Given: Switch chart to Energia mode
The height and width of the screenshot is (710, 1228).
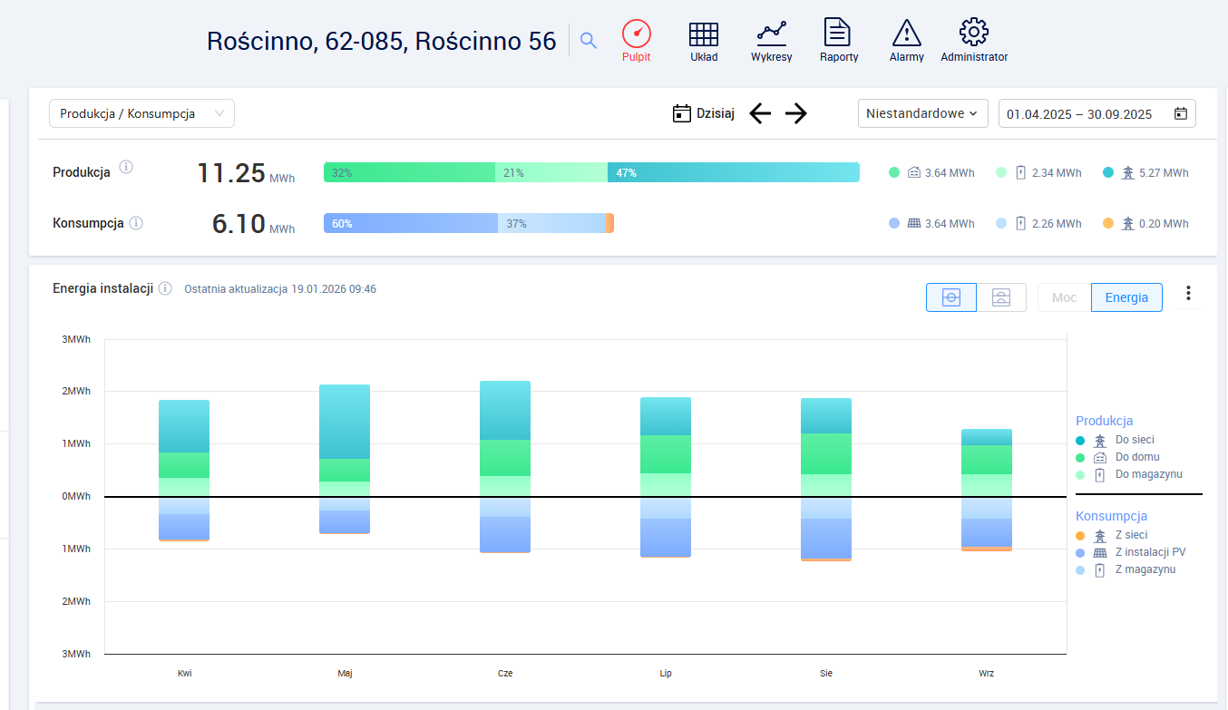Looking at the screenshot, I should [1126, 297].
